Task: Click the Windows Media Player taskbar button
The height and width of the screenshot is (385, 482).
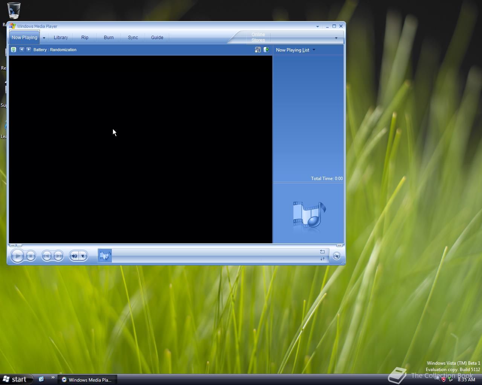Action: pos(87,380)
